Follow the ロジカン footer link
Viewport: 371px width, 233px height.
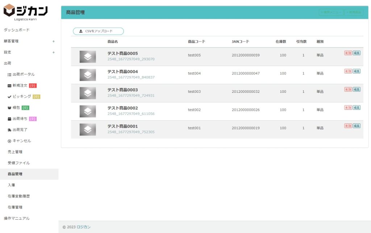84,227
